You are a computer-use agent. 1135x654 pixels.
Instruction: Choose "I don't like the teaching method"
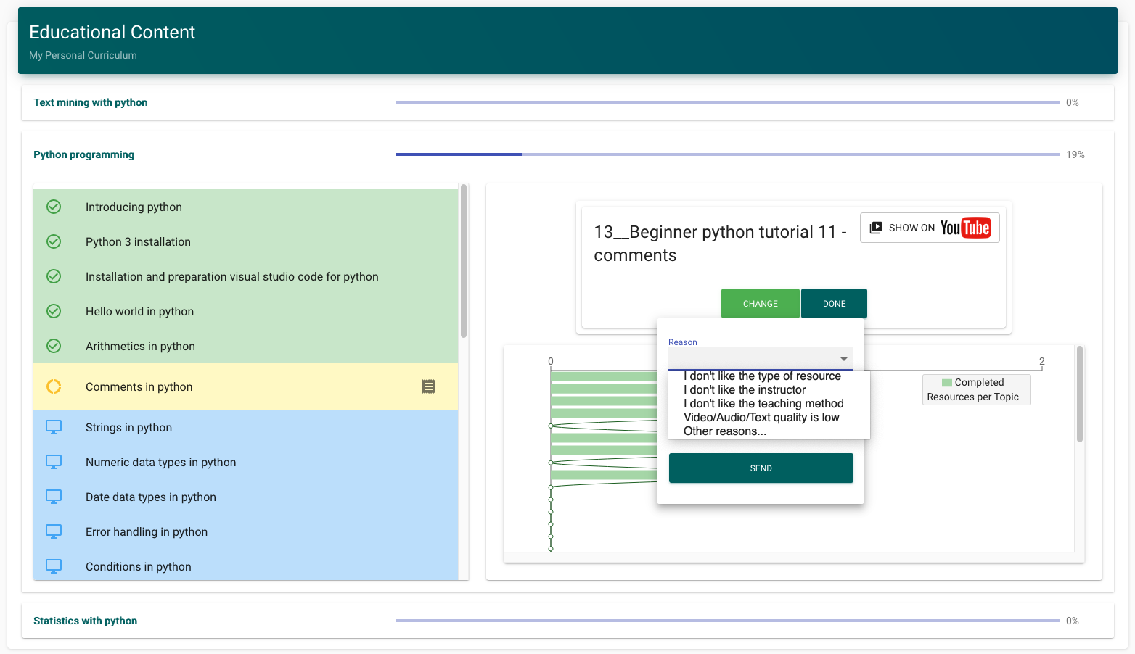tap(763, 404)
